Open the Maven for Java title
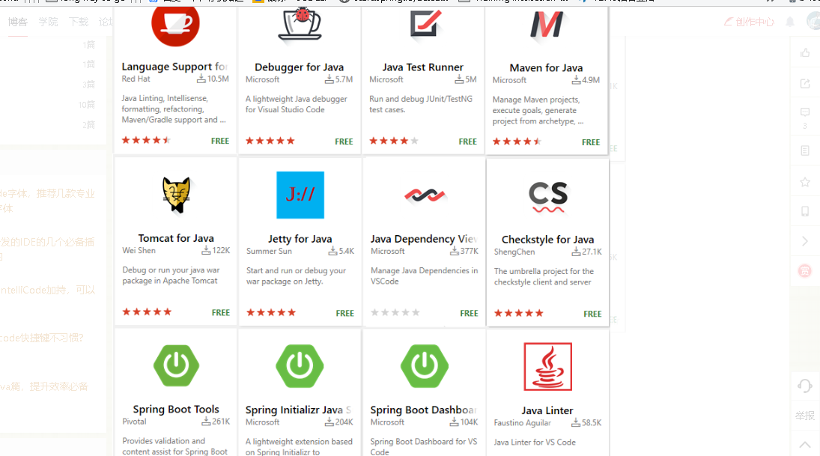820x456 pixels. click(x=546, y=67)
